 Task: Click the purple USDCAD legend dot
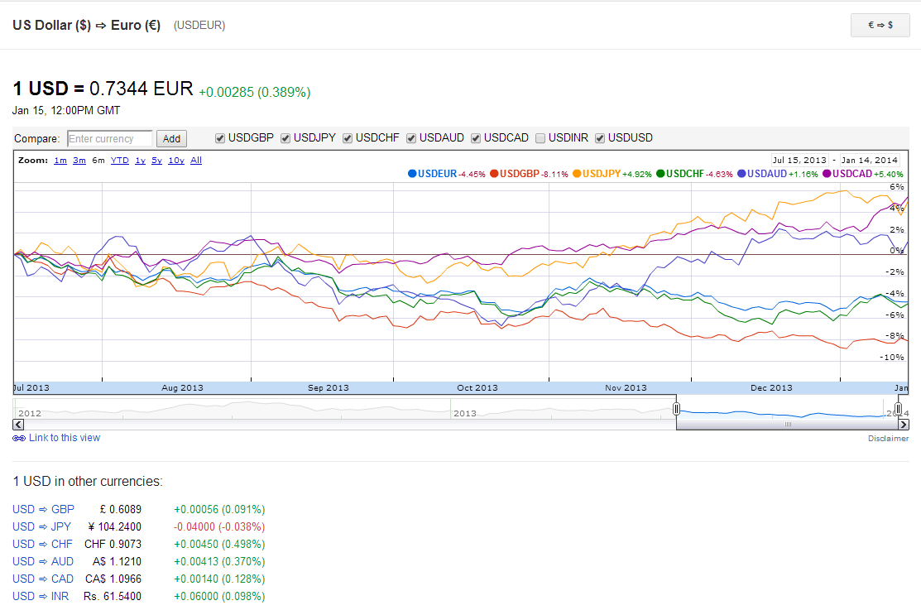coord(827,174)
